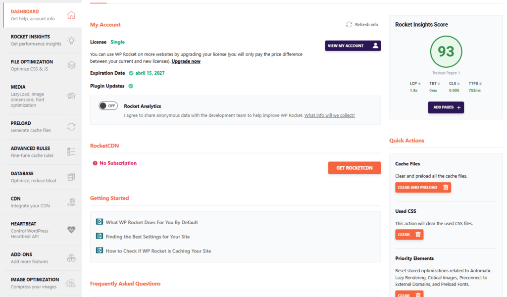Open Finding the Best Settings for Your Site
Viewport: 507px width, 297px height.
148,237
